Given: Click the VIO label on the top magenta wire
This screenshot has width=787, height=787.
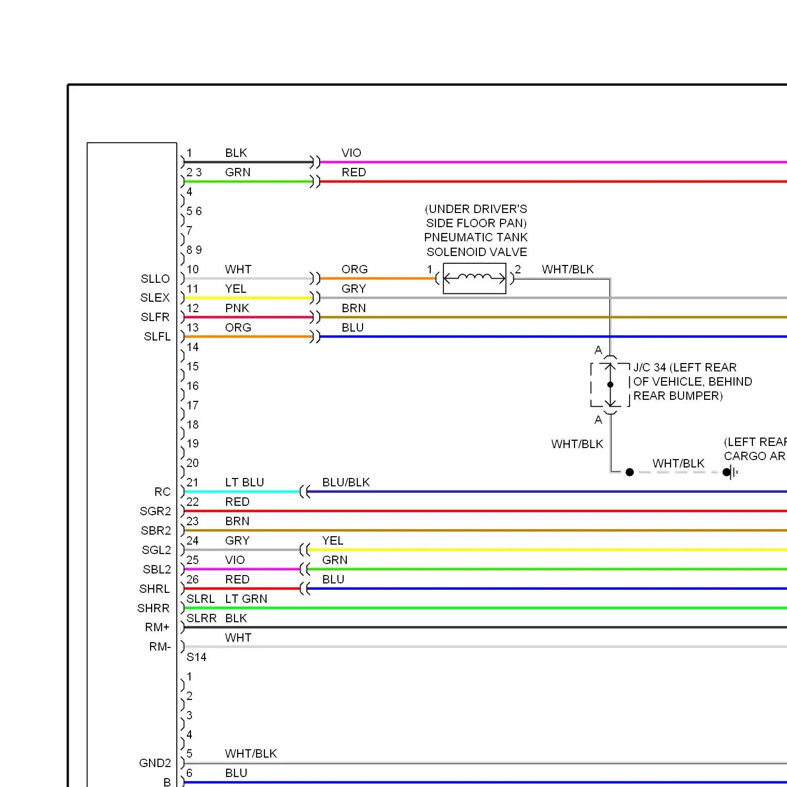Looking at the screenshot, I should coord(352,153).
